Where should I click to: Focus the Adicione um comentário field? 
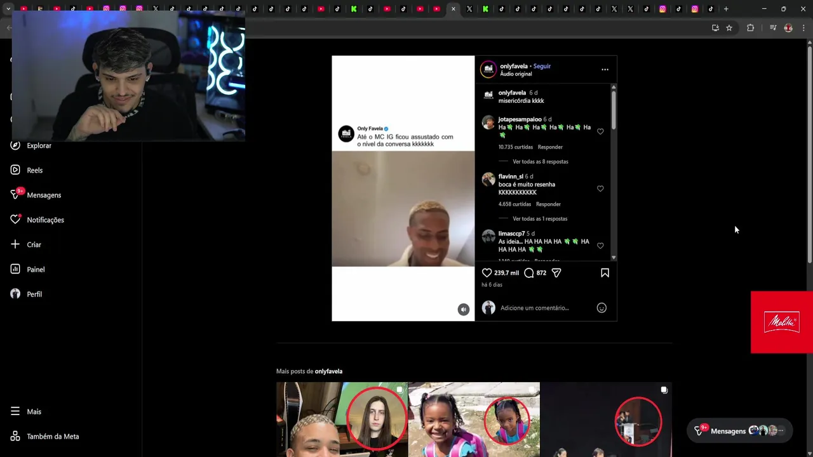click(546, 308)
